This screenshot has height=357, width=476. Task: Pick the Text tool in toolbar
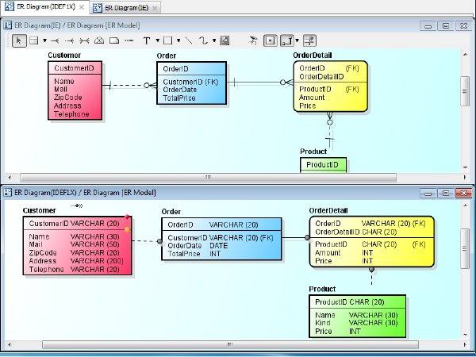pos(147,40)
